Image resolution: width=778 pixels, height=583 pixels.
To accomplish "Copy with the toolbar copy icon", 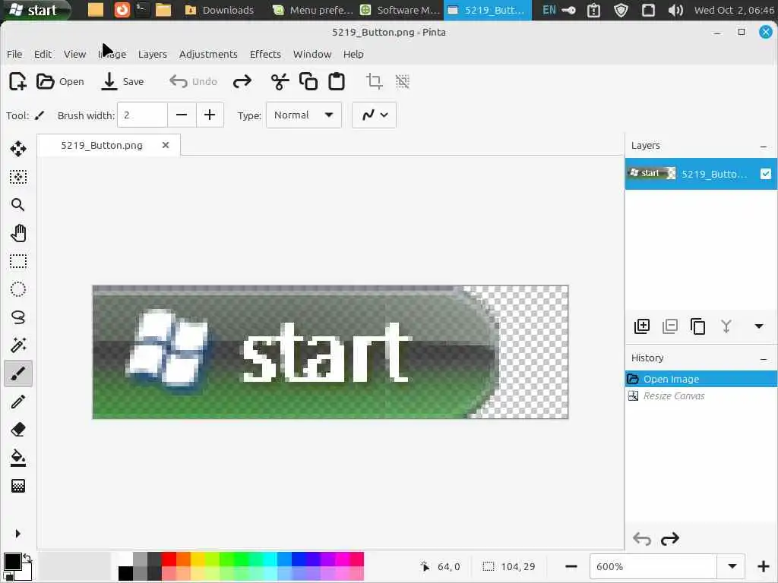I will click(308, 81).
